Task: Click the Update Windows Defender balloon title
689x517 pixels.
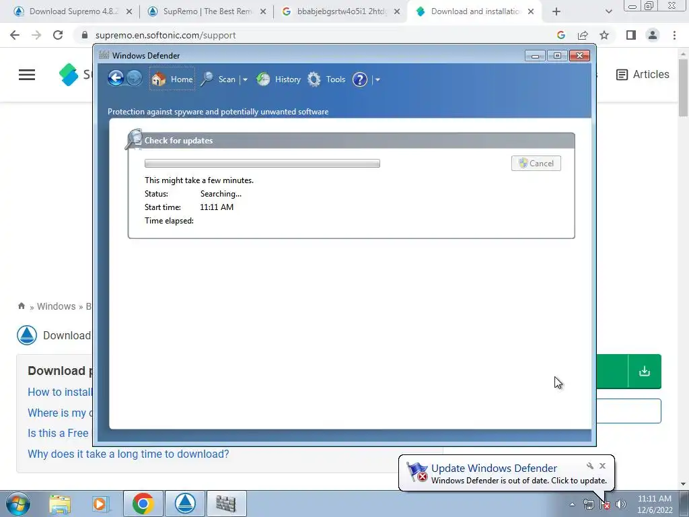Action: [x=494, y=469]
